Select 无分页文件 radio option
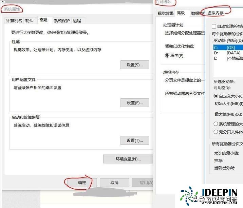 [x=216, y=132]
